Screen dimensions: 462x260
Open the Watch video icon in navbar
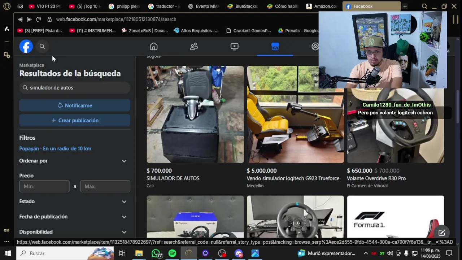234,47
